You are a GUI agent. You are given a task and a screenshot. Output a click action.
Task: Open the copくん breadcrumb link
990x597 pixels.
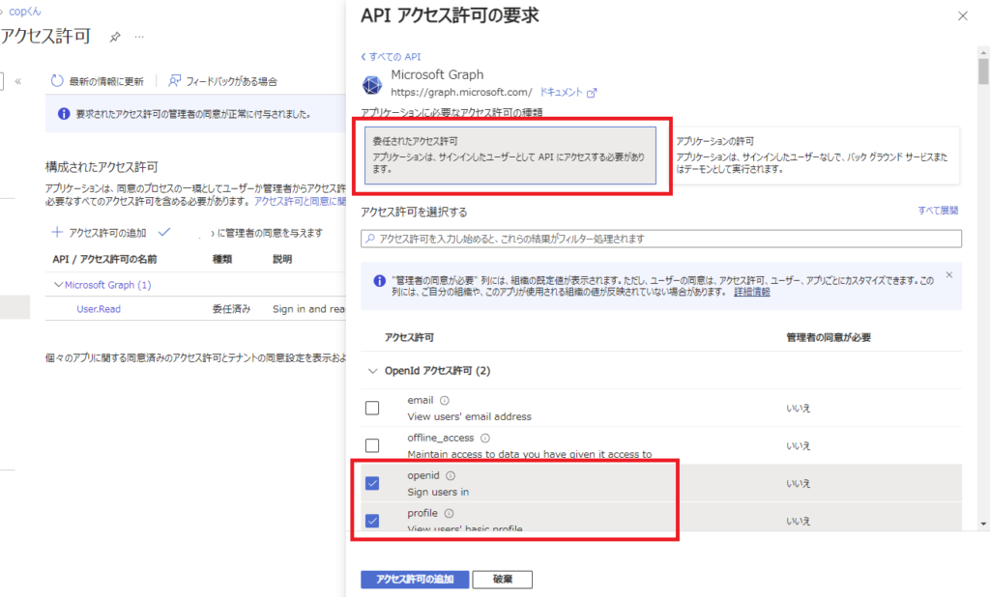tap(25, 12)
